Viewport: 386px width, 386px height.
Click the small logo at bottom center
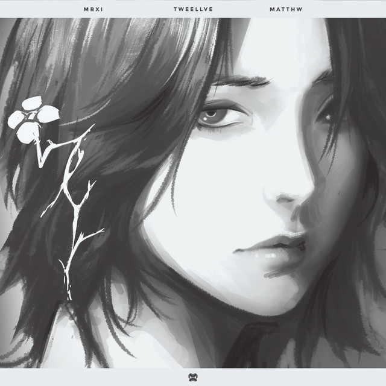click(193, 377)
